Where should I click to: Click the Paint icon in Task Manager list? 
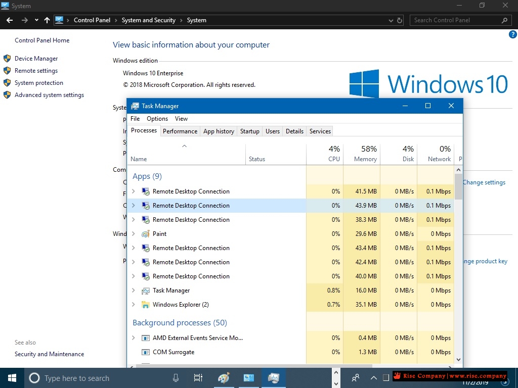tap(146, 234)
